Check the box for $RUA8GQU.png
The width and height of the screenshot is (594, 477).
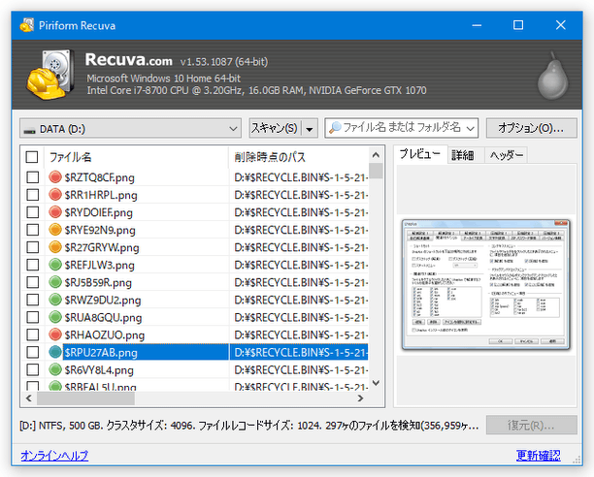[33, 317]
